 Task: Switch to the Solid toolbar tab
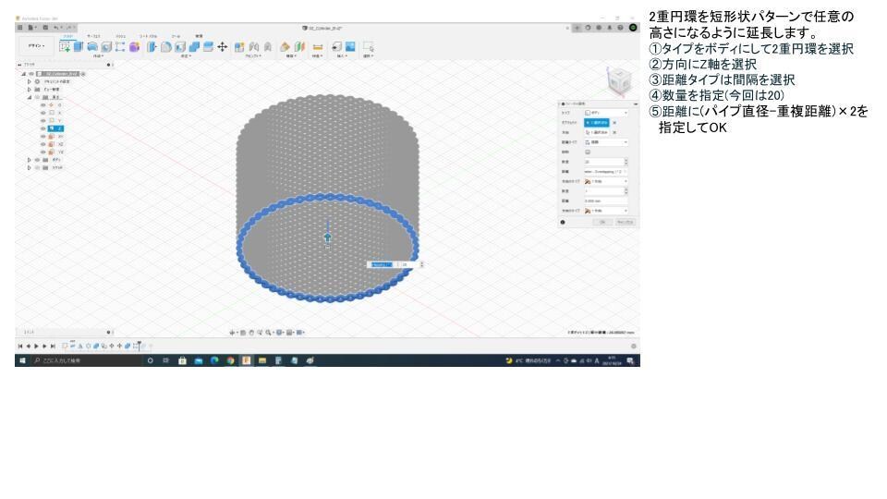pos(67,36)
